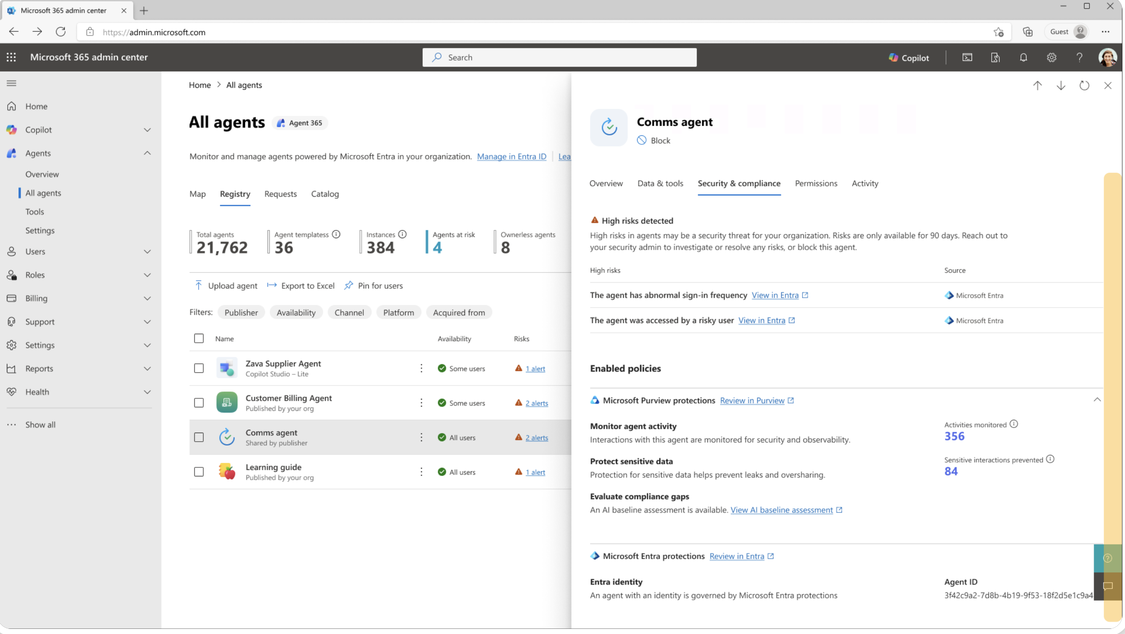
Task: Switch to the Catalog tab
Action: tap(325, 194)
